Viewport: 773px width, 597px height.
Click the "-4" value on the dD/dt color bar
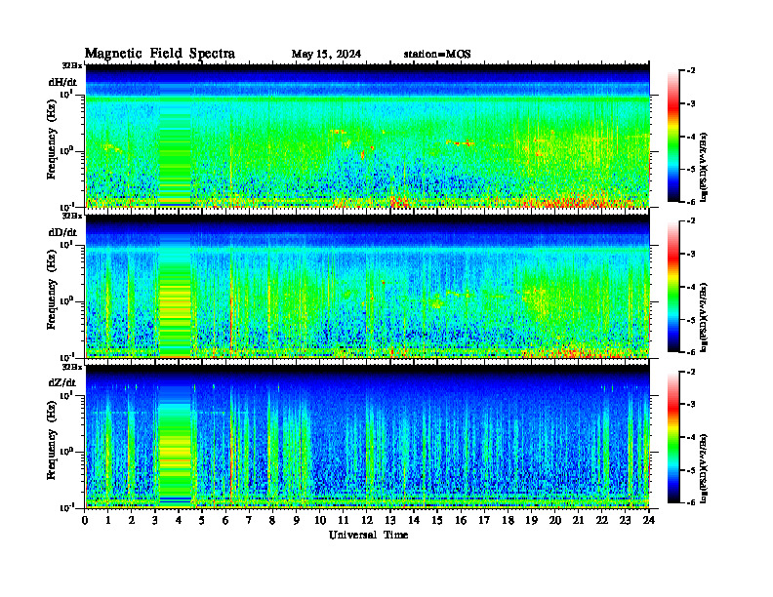coord(691,287)
